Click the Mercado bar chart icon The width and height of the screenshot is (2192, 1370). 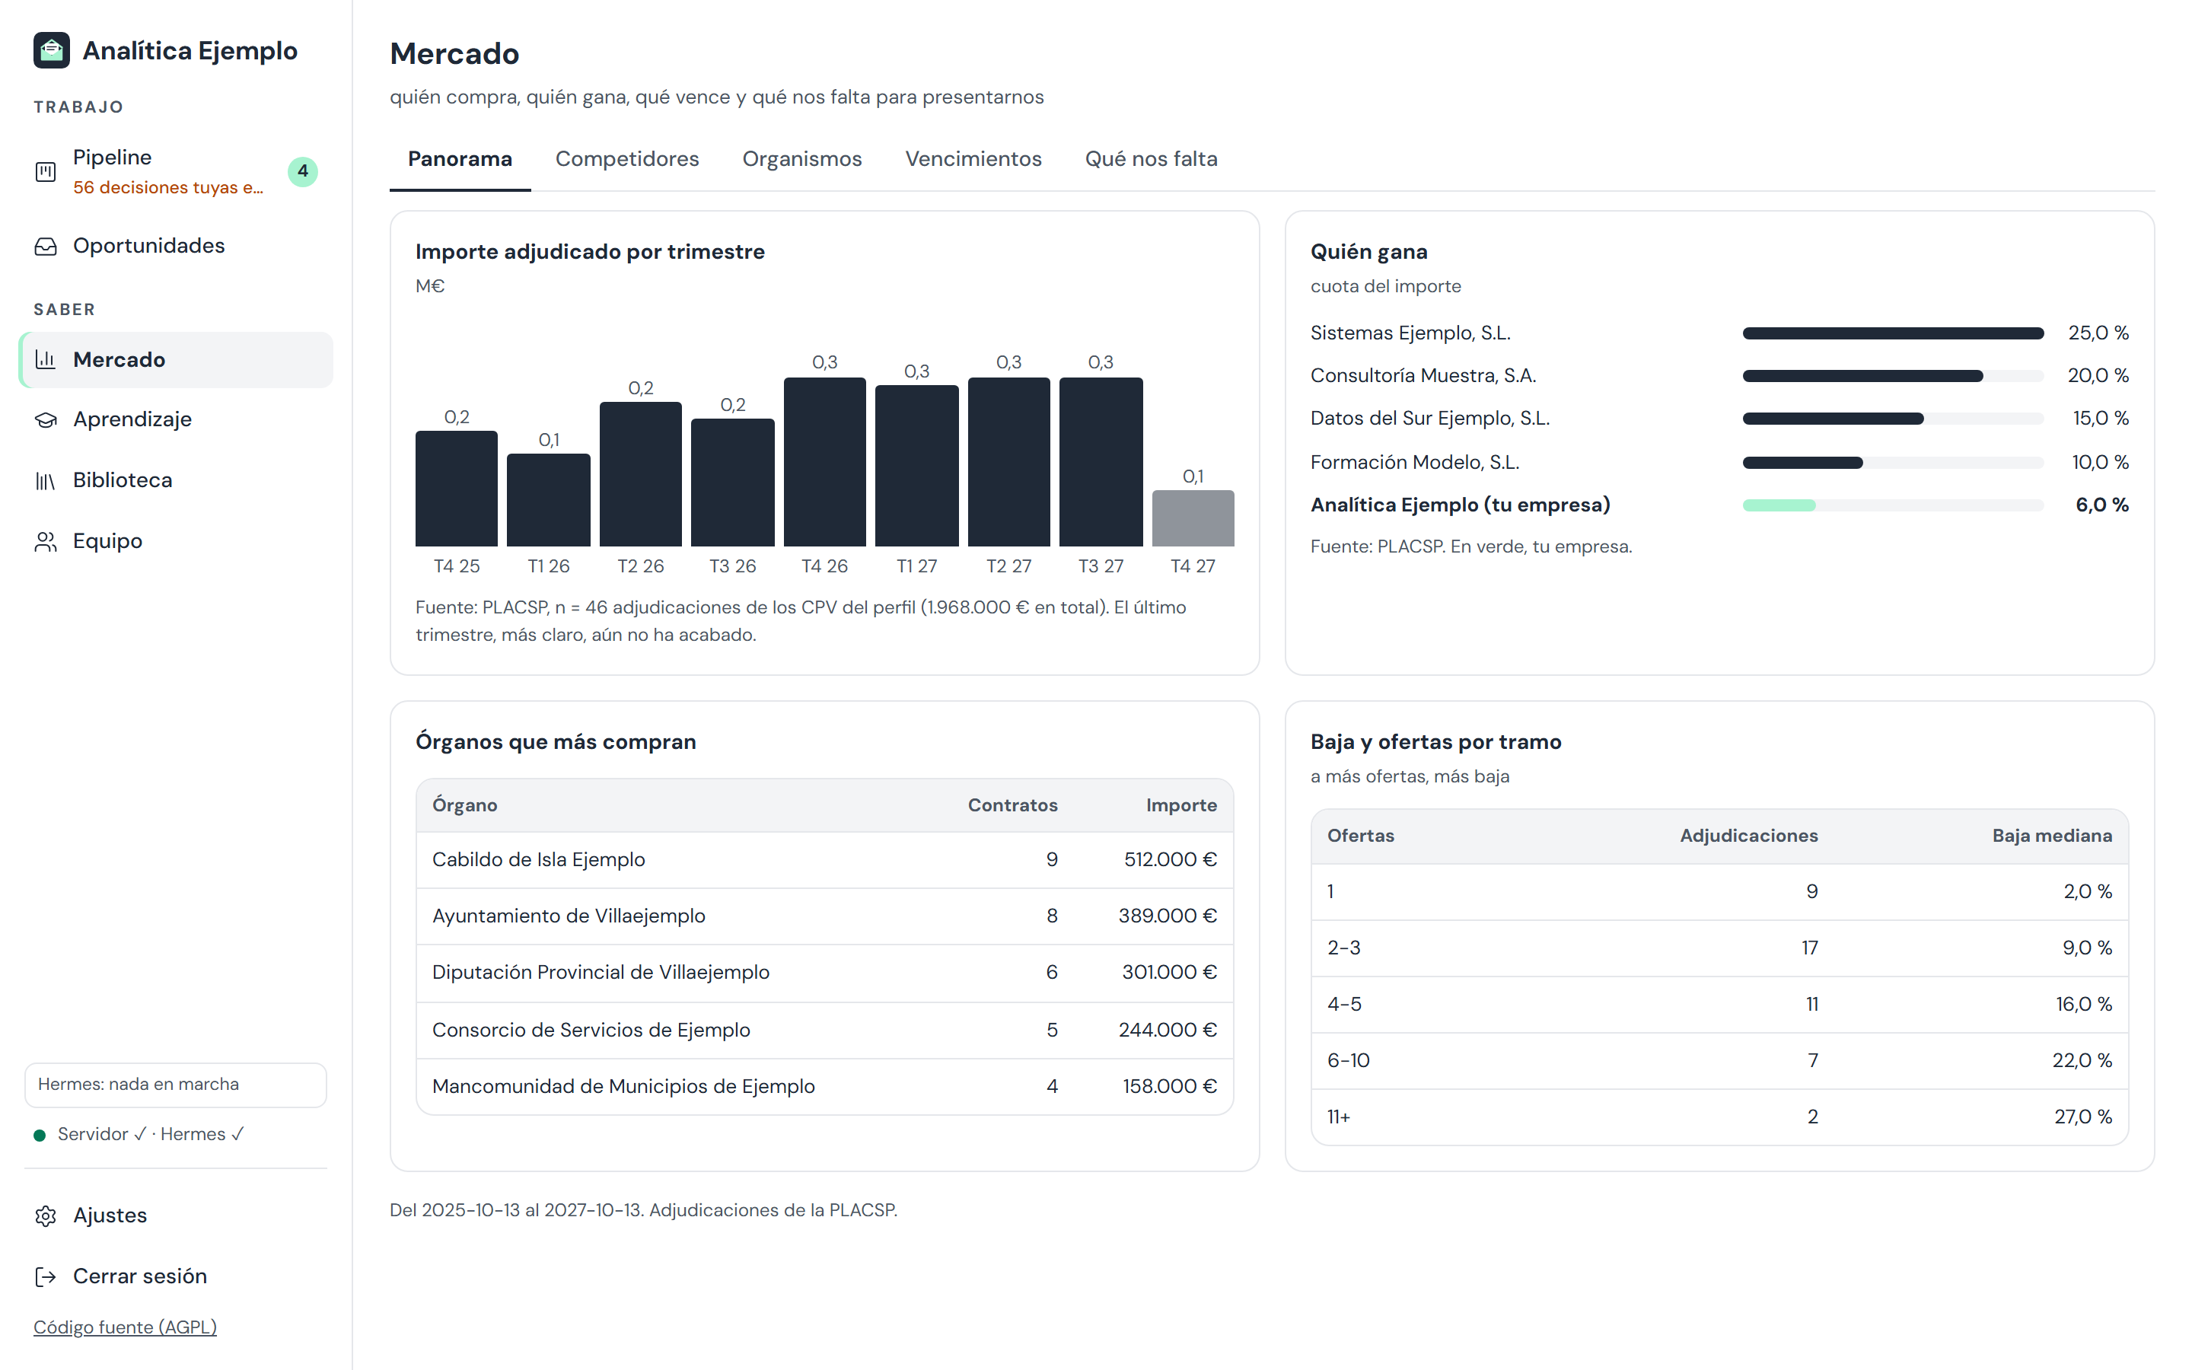pos(46,360)
